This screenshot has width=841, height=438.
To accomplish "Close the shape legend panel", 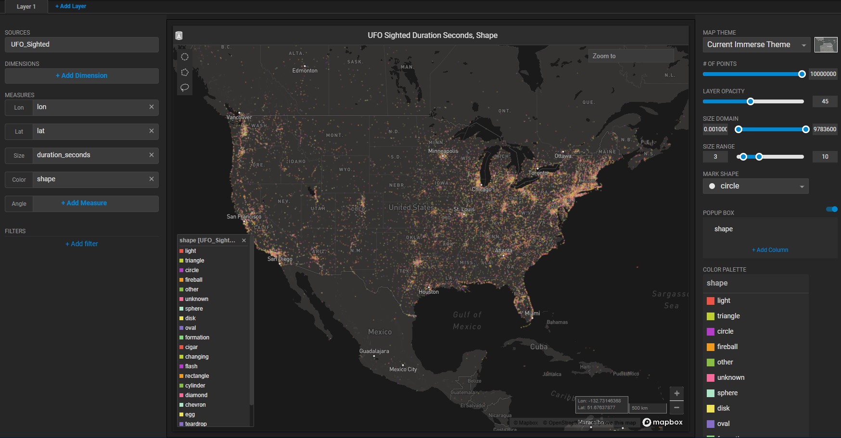I will click(244, 240).
